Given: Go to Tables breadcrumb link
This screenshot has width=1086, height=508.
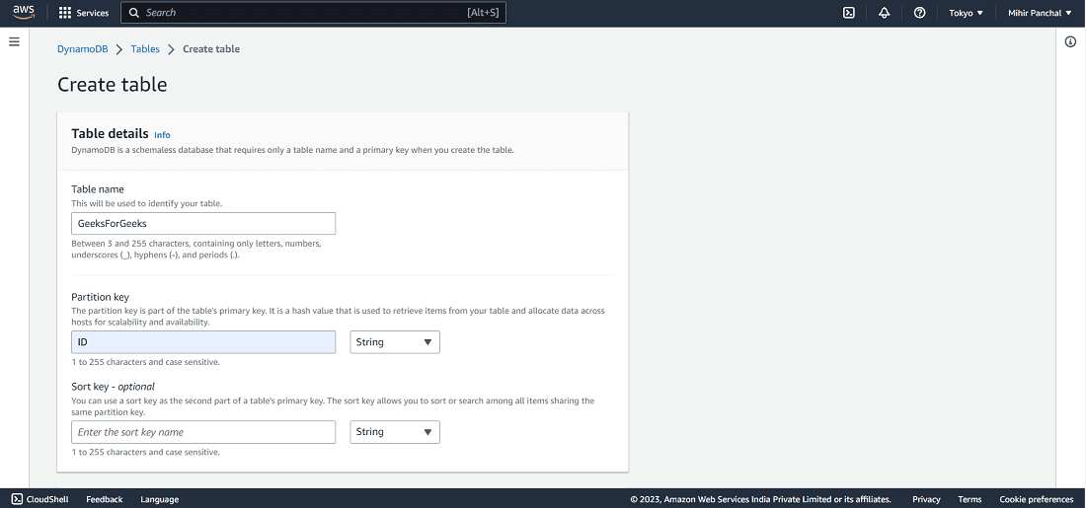Looking at the screenshot, I should tap(145, 49).
